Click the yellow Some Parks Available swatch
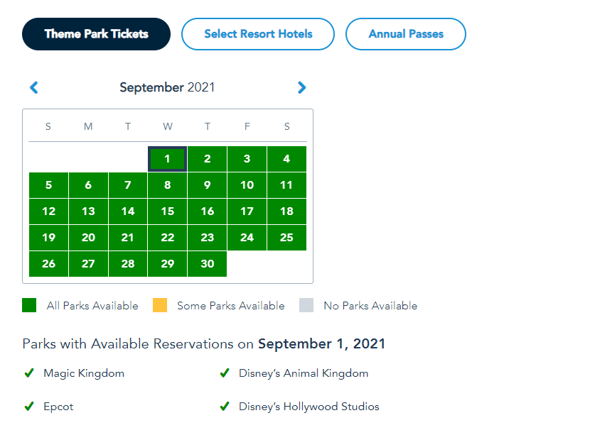 [x=160, y=306]
